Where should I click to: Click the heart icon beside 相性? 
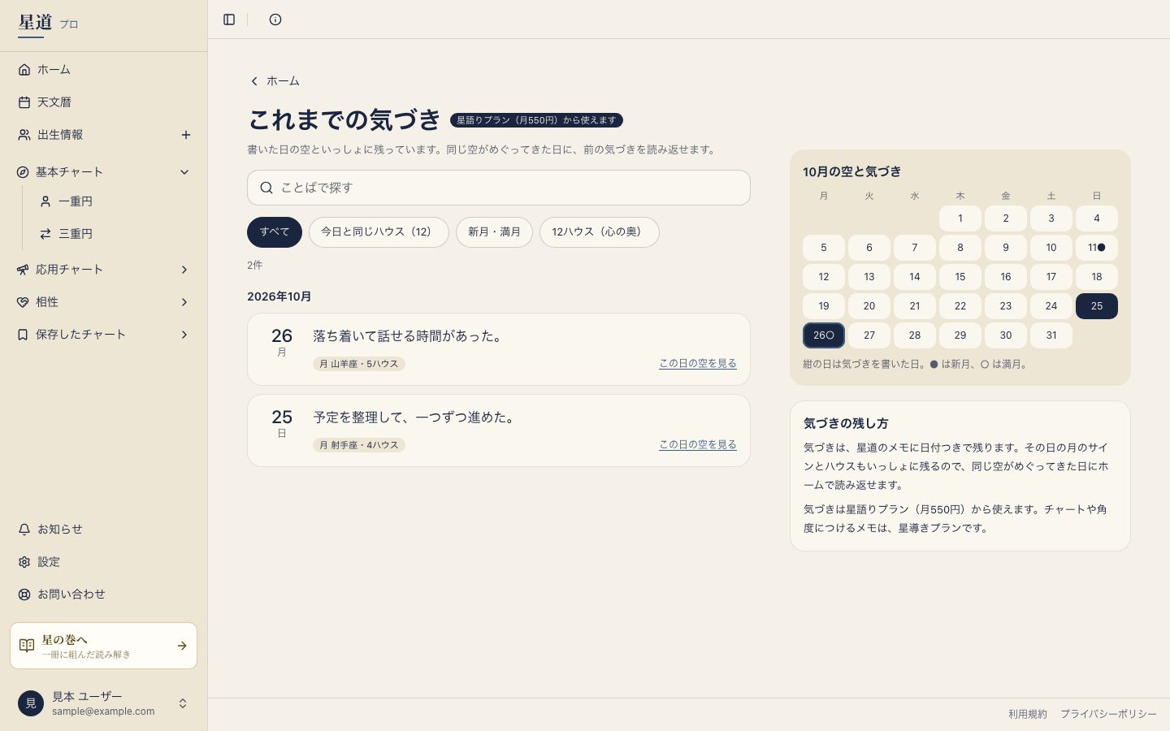23,302
